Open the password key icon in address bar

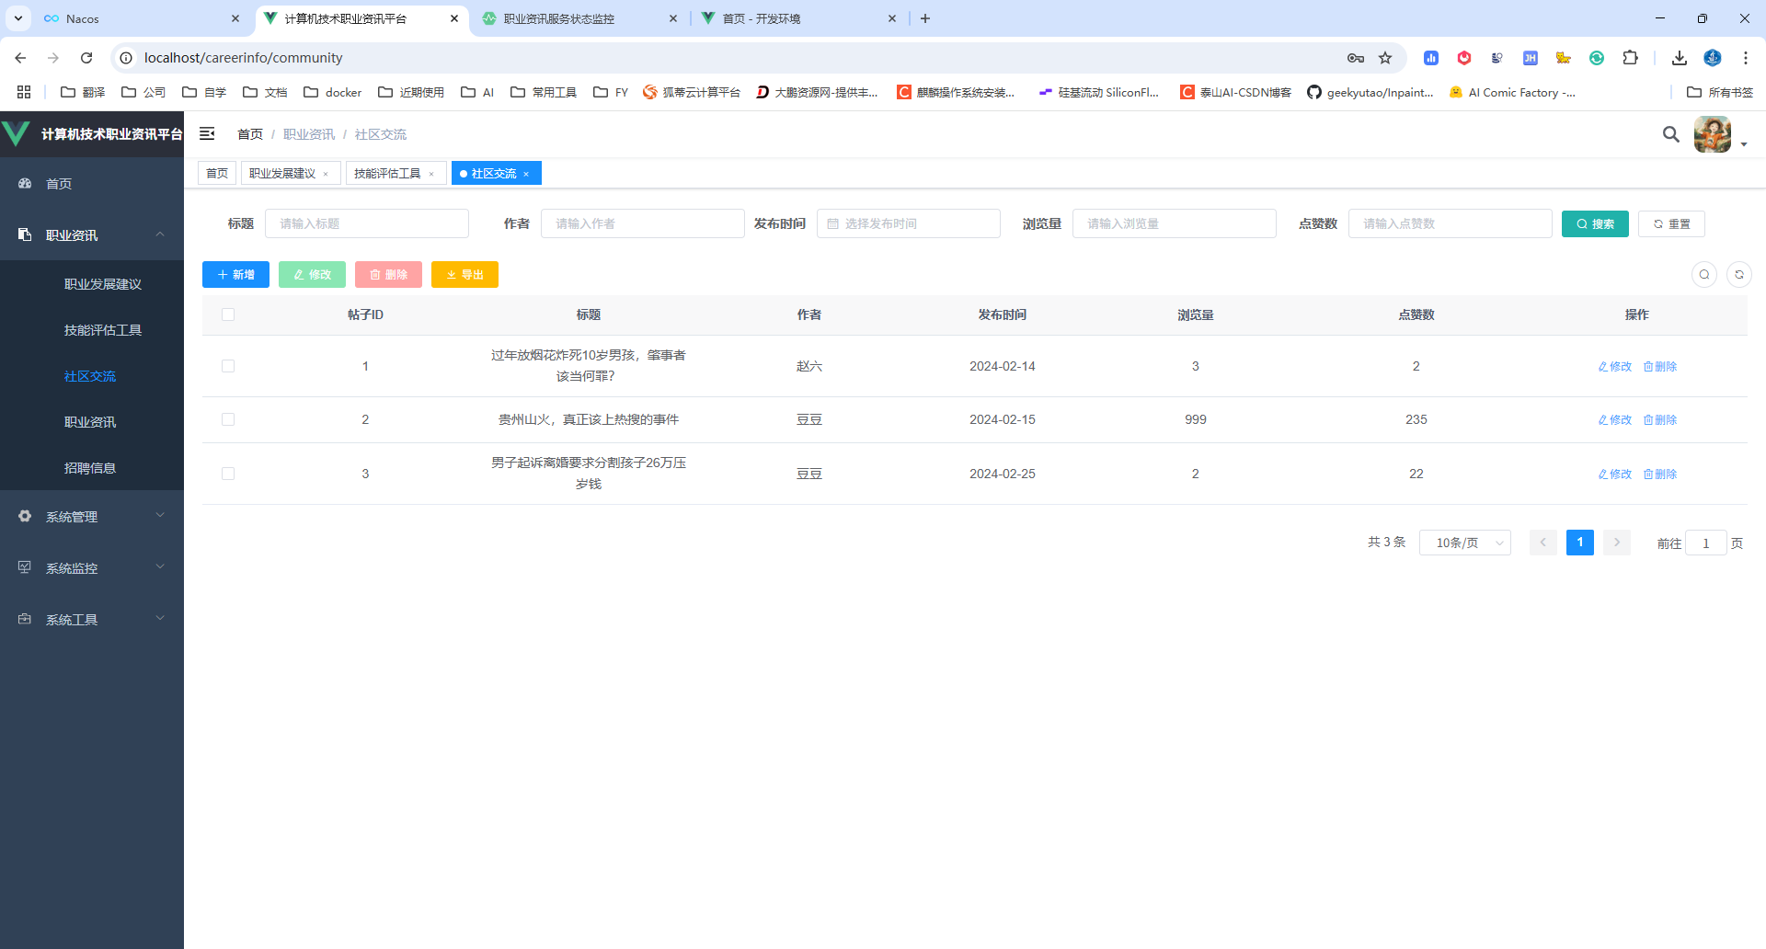pyautogui.click(x=1356, y=58)
